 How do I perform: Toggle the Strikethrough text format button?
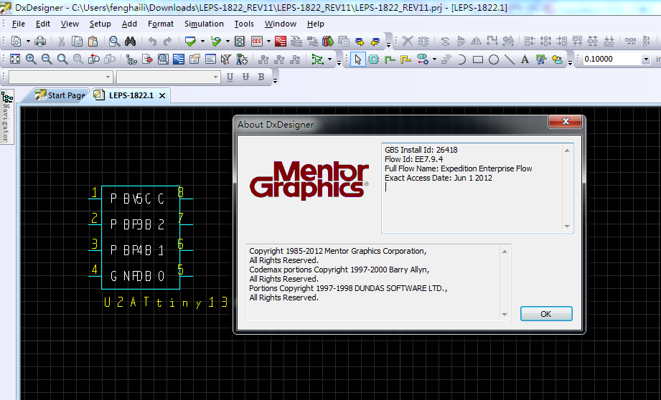[x=246, y=77]
